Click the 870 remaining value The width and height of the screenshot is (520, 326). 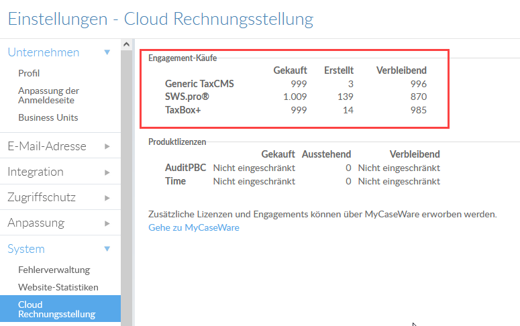[x=419, y=97]
